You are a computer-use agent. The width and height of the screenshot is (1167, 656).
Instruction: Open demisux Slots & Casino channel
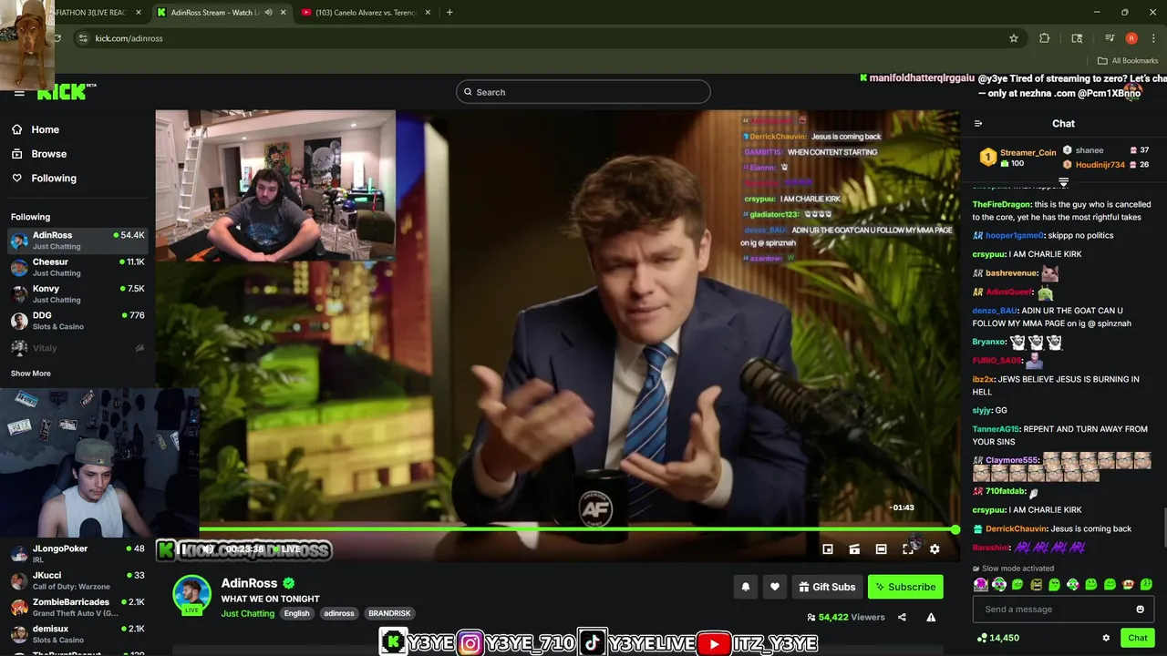[77, 633]
